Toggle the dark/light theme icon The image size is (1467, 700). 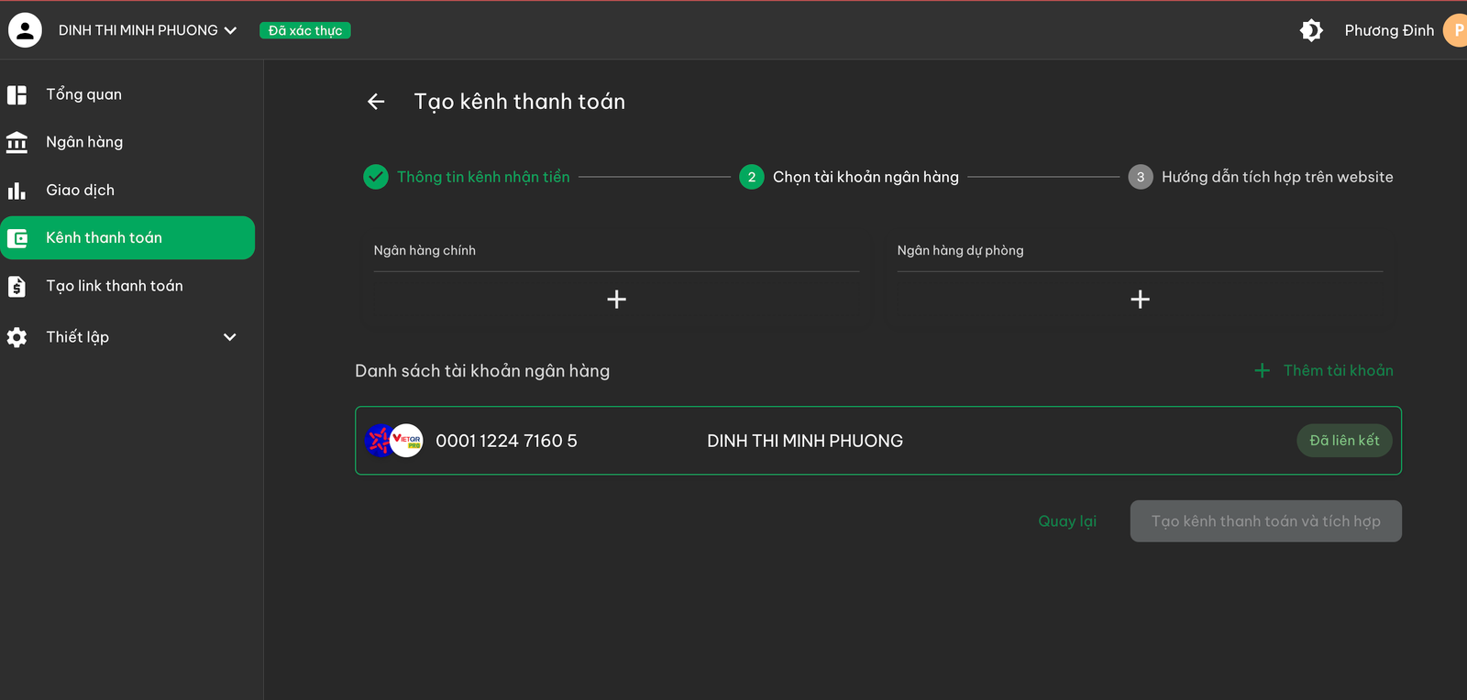[x=1311, y=30]
